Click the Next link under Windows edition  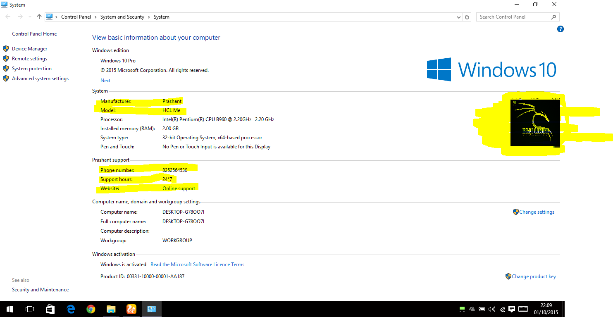(105, 81)
